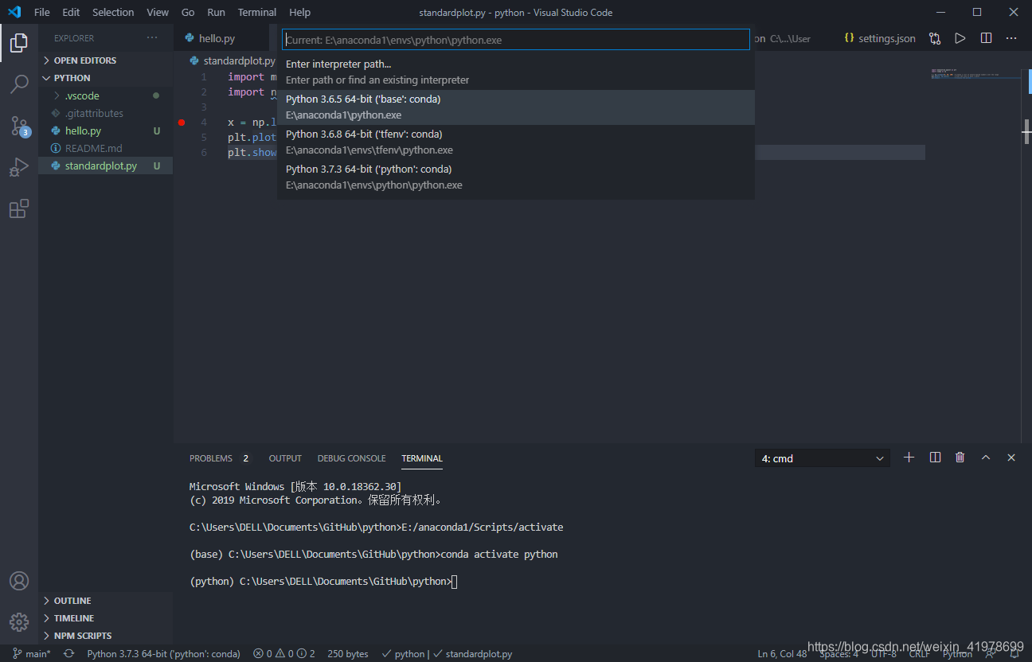Click the standardplot.py breadcrumb

[x=233, y=60]
